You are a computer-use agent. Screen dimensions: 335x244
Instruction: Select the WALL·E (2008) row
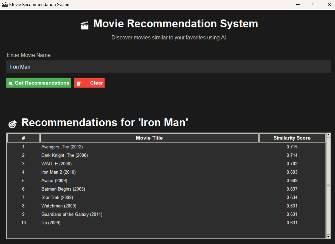tap(166, 164)
